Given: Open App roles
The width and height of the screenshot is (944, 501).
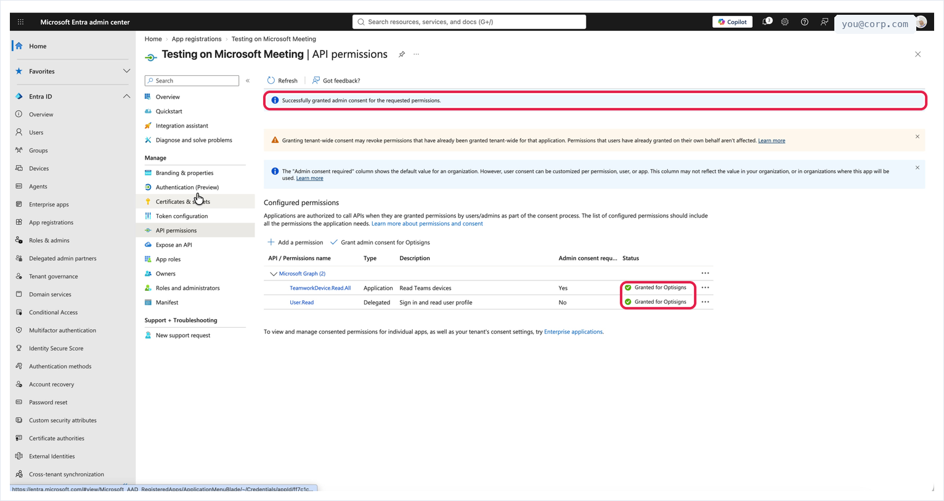Looking at the screenshot, I should (x=168, y=259).
